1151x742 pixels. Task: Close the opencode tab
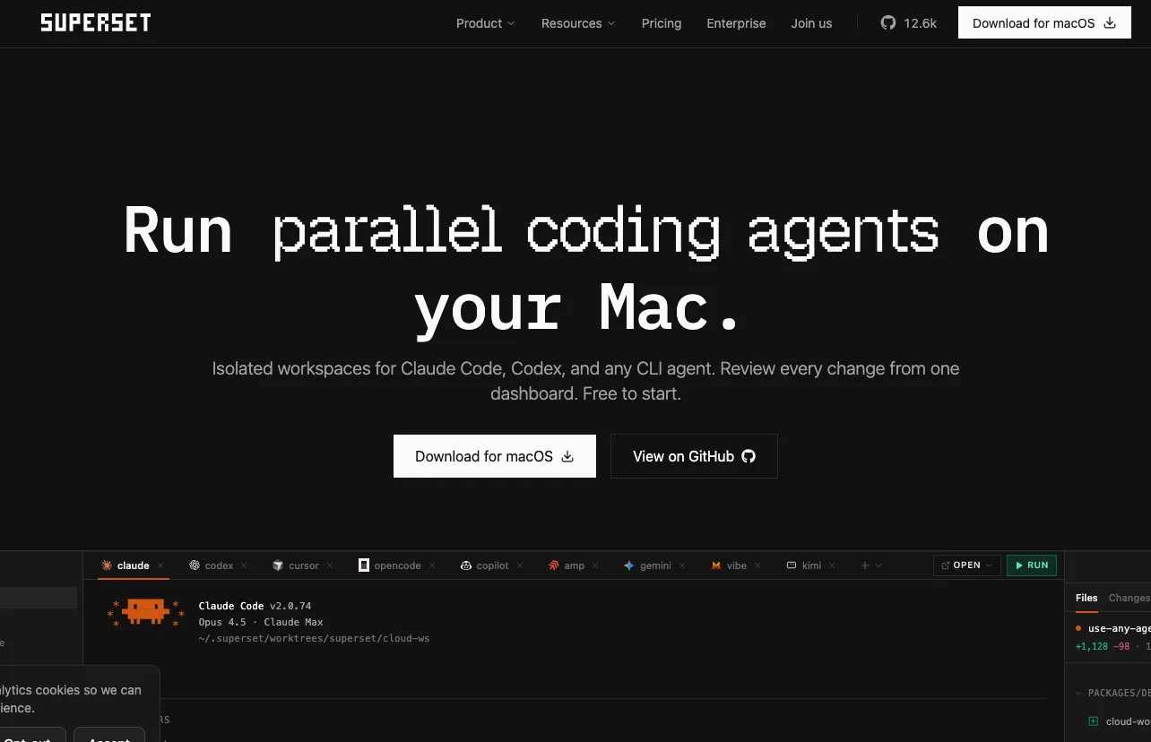point(432,565)
